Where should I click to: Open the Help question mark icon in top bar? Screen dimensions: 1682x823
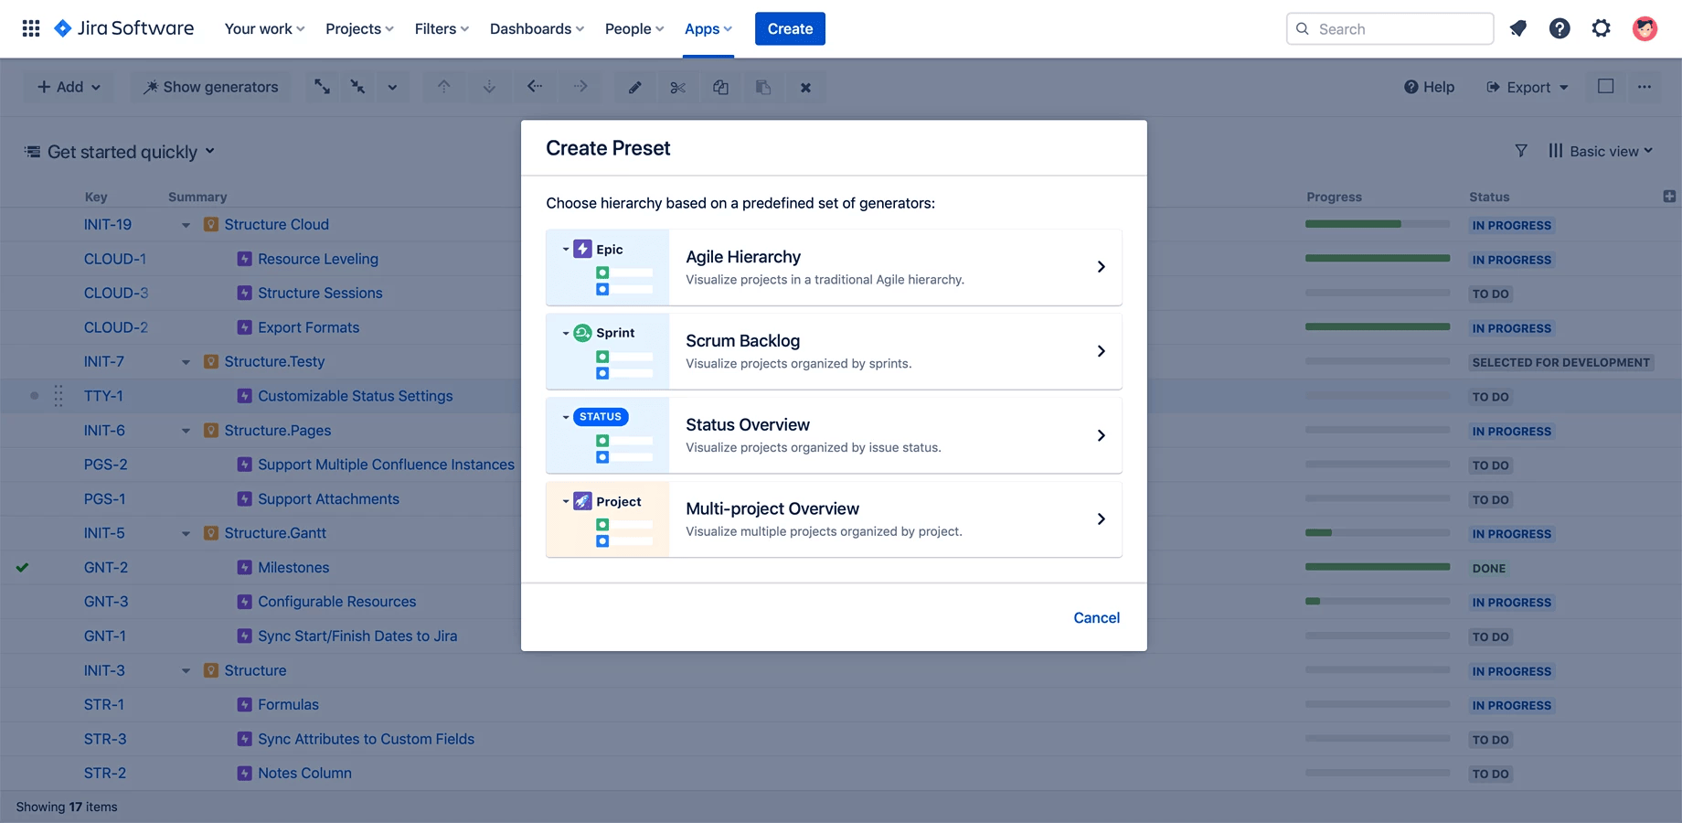[x=1560, y=28]
